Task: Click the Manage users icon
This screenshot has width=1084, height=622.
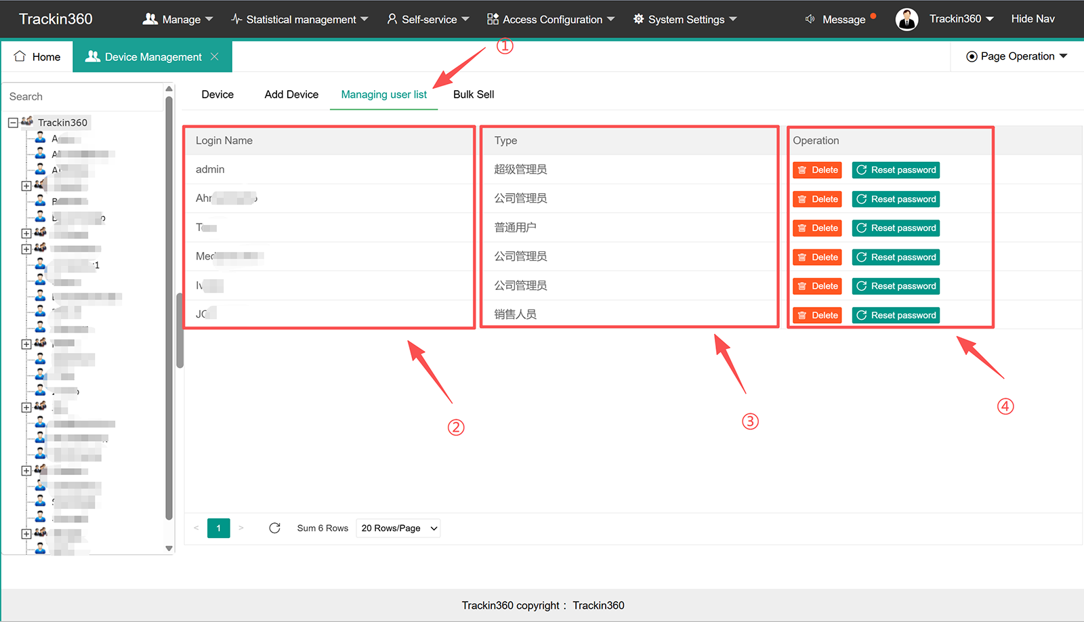Action: (150, 19)
